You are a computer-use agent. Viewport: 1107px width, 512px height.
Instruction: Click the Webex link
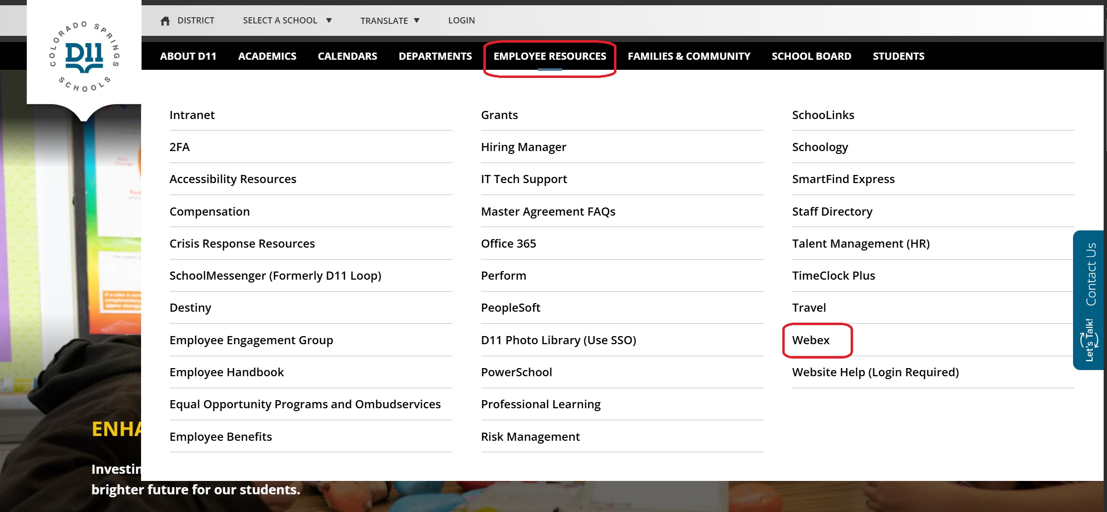(811, 340)
